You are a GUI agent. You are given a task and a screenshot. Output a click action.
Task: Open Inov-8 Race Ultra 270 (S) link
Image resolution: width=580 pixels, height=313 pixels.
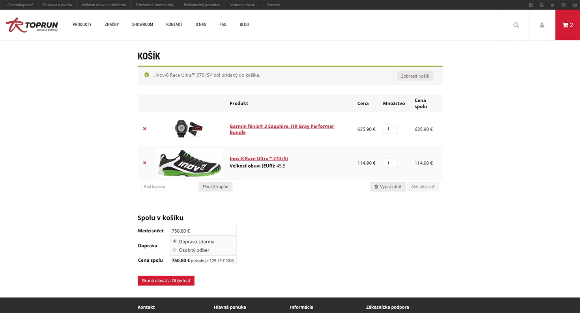[259, 158]
